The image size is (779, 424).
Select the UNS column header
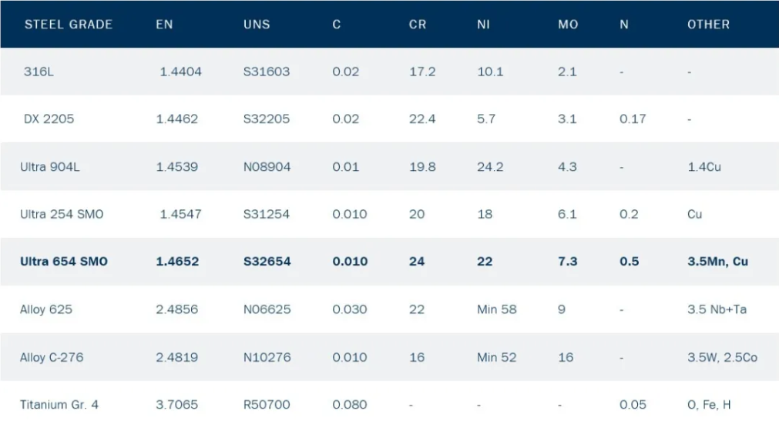point(257,25)
